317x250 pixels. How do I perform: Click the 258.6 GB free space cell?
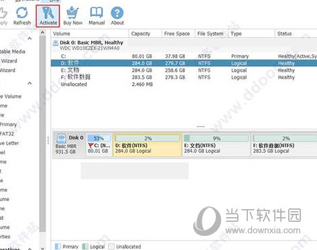click(175, 70)
